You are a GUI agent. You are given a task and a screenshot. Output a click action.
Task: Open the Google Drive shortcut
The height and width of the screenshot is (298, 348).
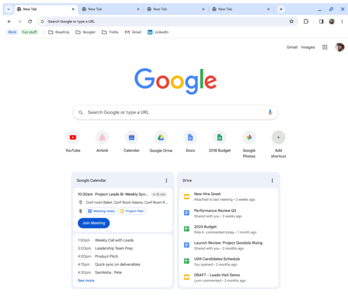[x=161, y=142]
